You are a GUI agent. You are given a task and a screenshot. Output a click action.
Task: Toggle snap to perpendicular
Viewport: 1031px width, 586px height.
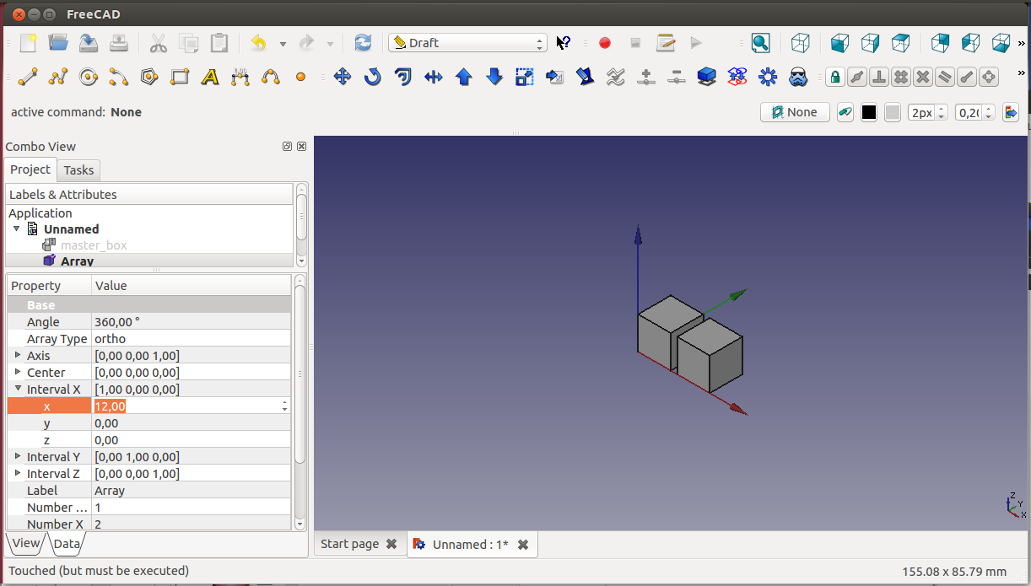click(879, 78)
